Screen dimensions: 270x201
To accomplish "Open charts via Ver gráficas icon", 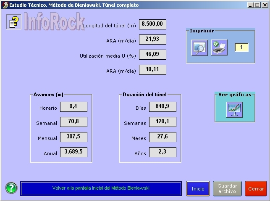I will click(234, 109).
